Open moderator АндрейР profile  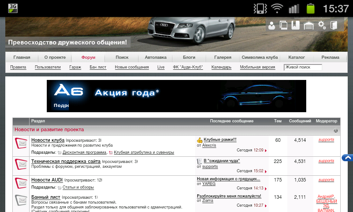(326, 197)
